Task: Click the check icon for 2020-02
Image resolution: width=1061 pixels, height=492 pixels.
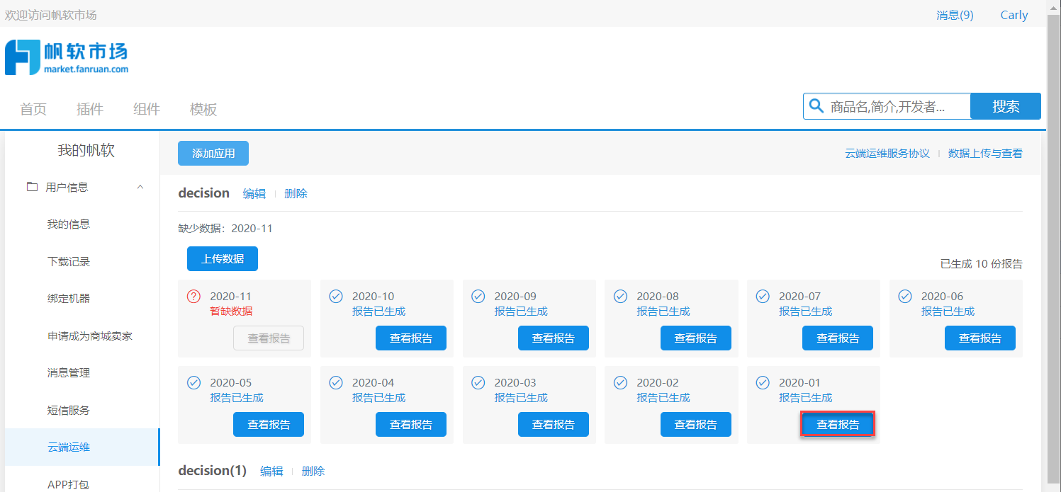Action: 621,383
